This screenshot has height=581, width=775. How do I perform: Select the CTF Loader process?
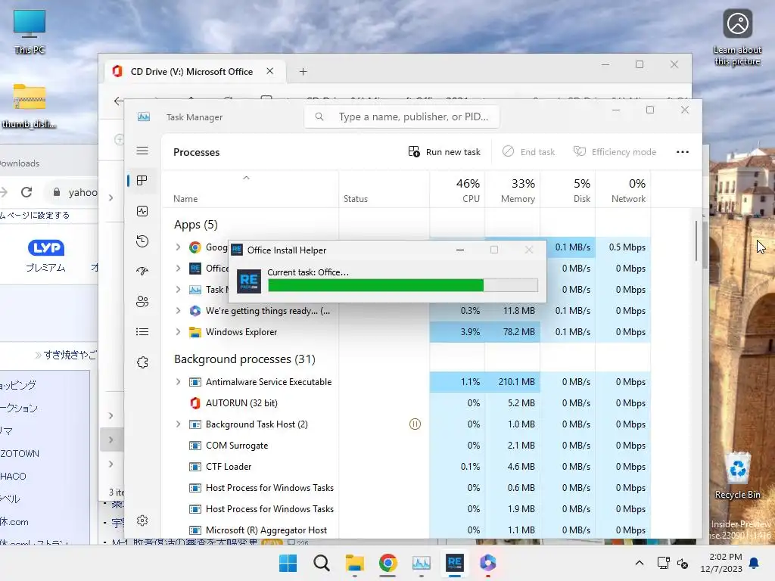coord(229,467)
